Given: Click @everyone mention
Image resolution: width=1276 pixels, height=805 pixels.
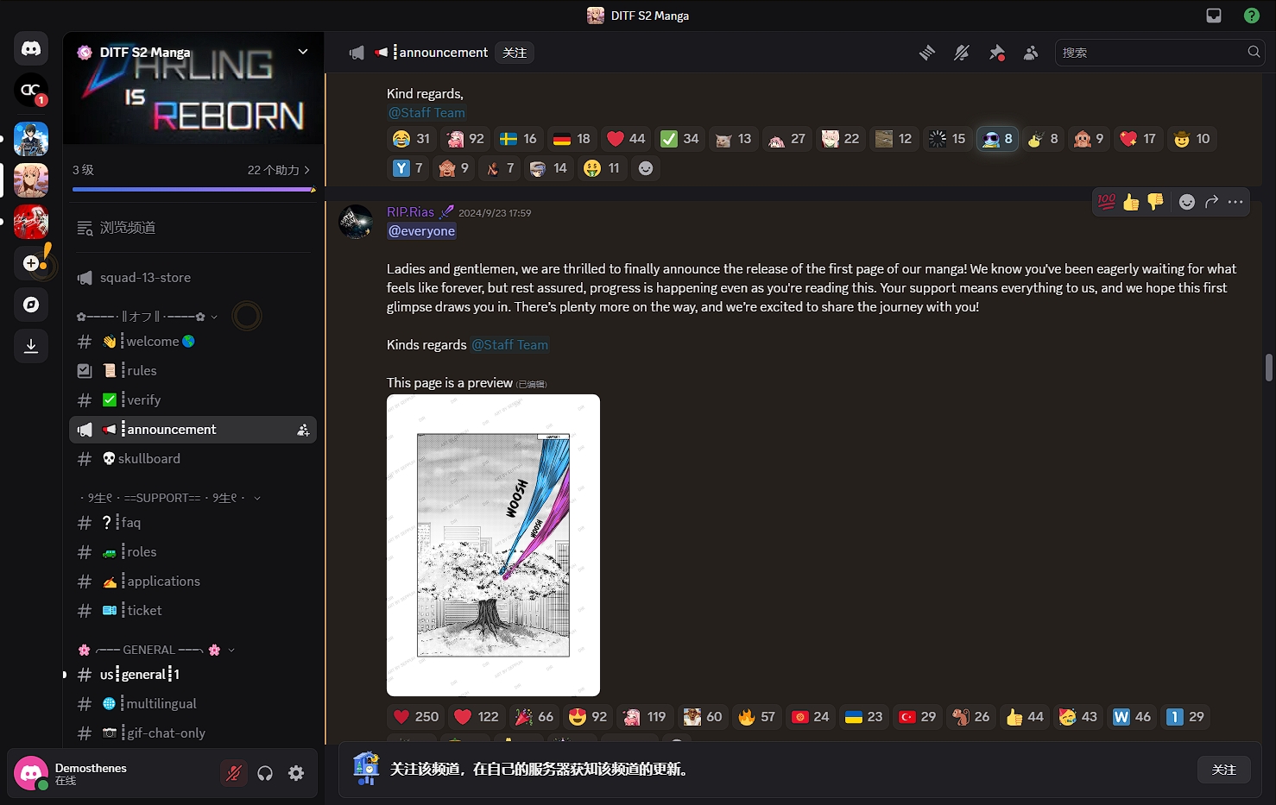Looking at the screenshot, I should [421, 231].
